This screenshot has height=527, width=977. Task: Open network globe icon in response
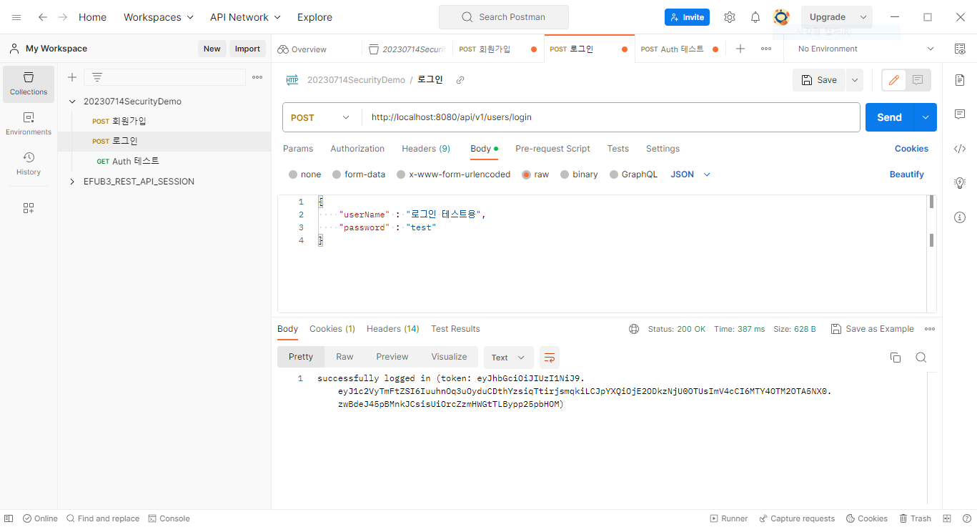(x=634, y=329)
